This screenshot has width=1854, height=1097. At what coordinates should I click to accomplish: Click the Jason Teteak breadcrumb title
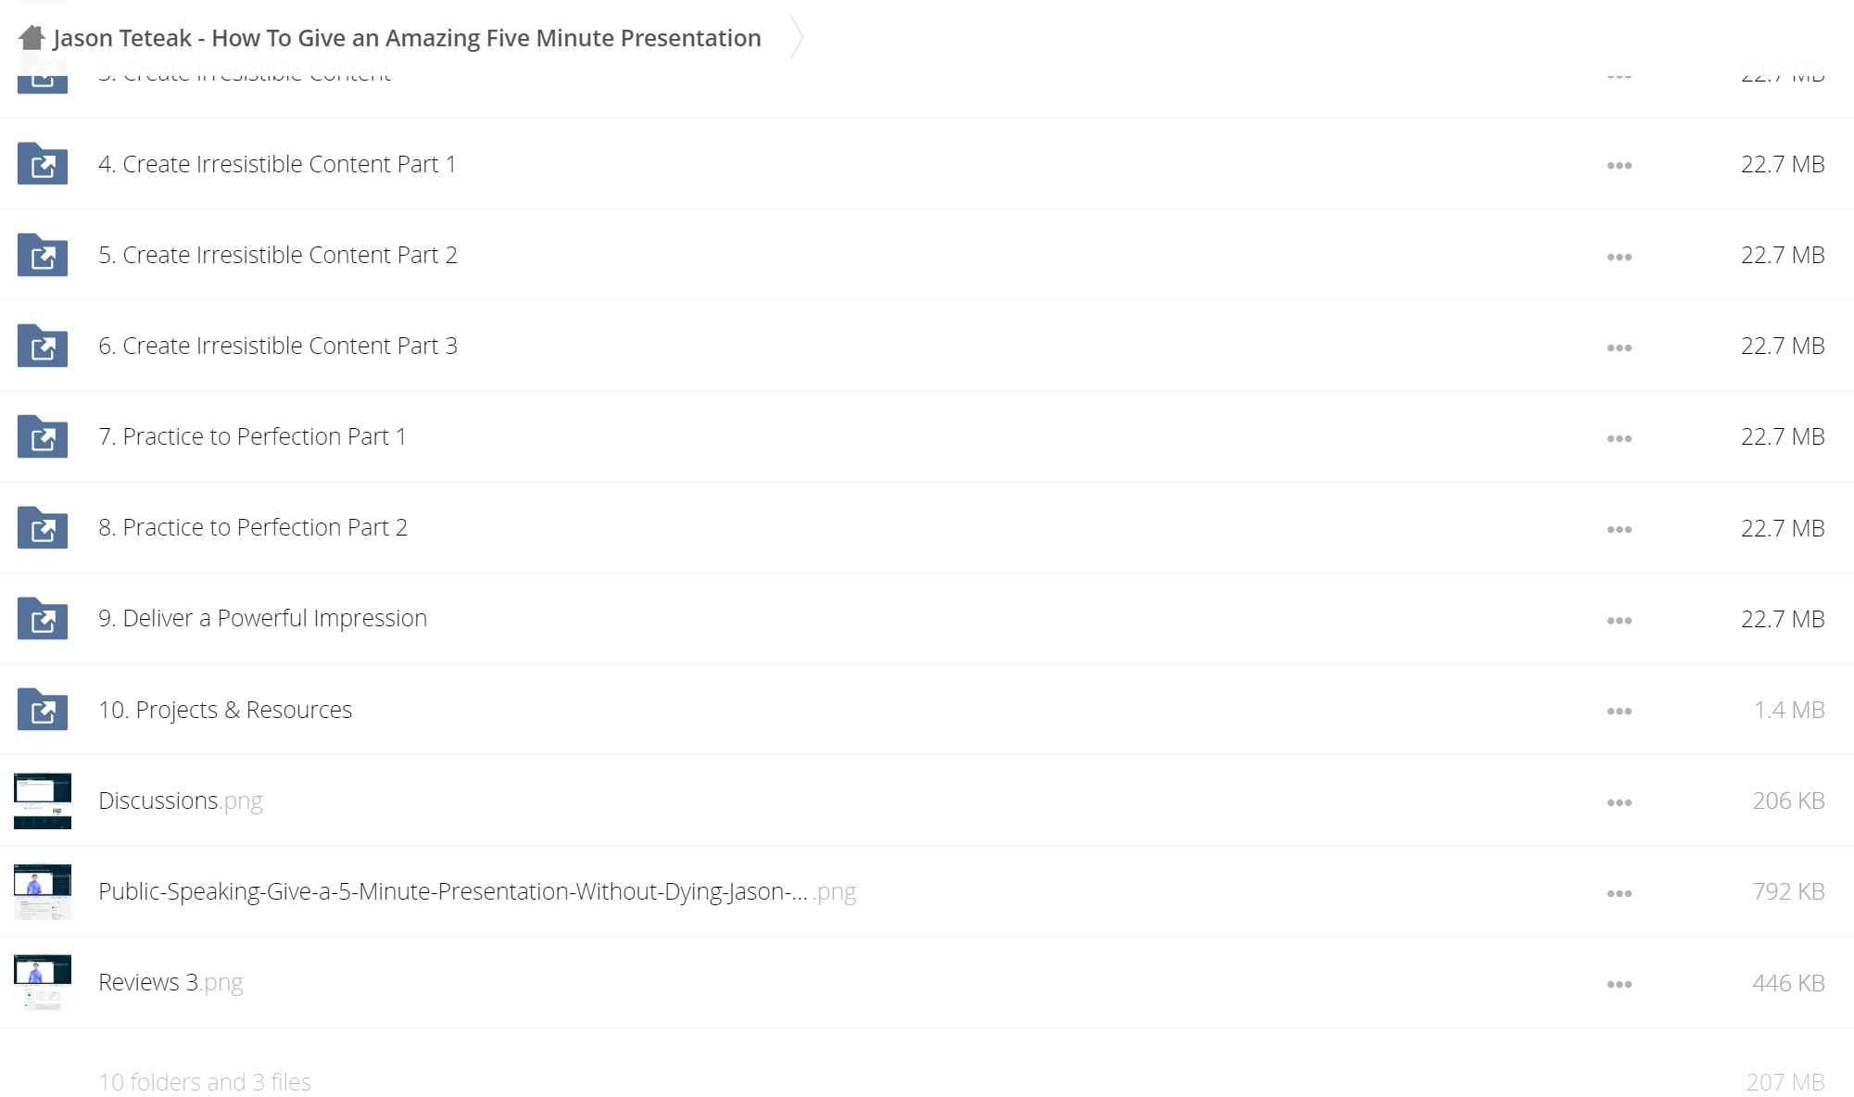click(407, 38)
